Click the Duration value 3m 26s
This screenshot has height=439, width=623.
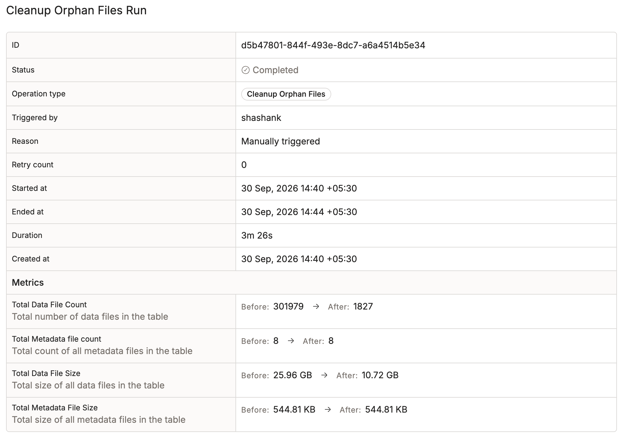pos(257,235)
